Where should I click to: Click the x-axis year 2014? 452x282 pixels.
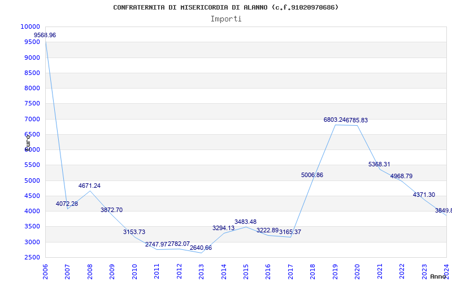224,271
